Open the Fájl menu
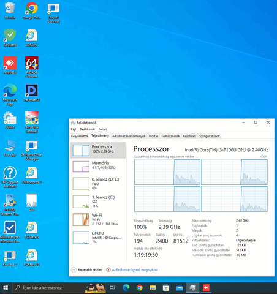Viewport: 277px width, 294px height. [74, 129]
